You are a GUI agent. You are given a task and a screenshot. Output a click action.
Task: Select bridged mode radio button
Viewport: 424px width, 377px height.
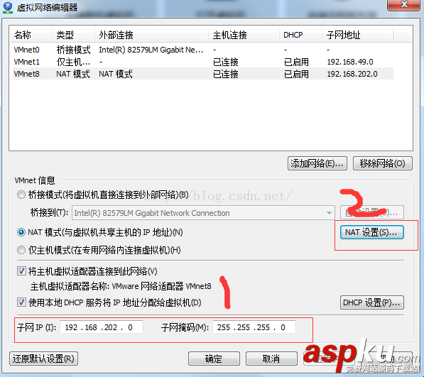pos(21,195)
